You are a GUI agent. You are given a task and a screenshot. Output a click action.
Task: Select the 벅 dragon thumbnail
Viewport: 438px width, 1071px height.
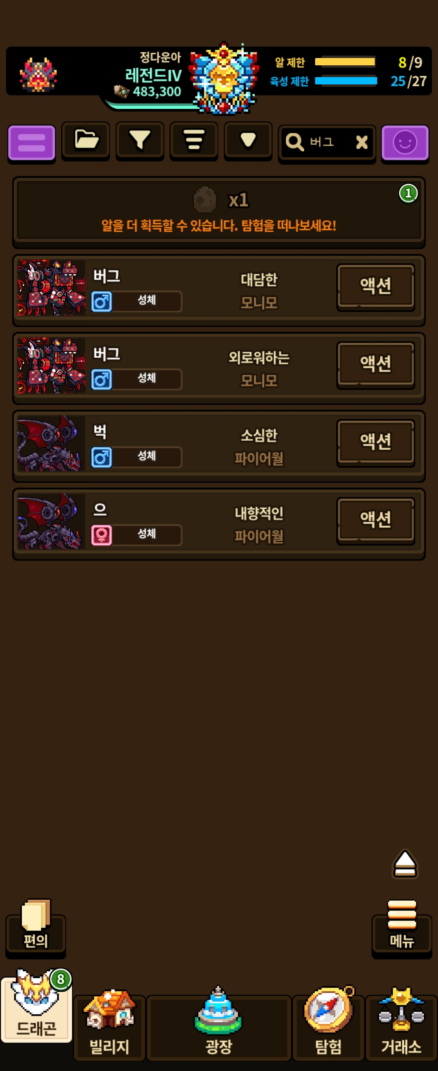coord(51,443)
